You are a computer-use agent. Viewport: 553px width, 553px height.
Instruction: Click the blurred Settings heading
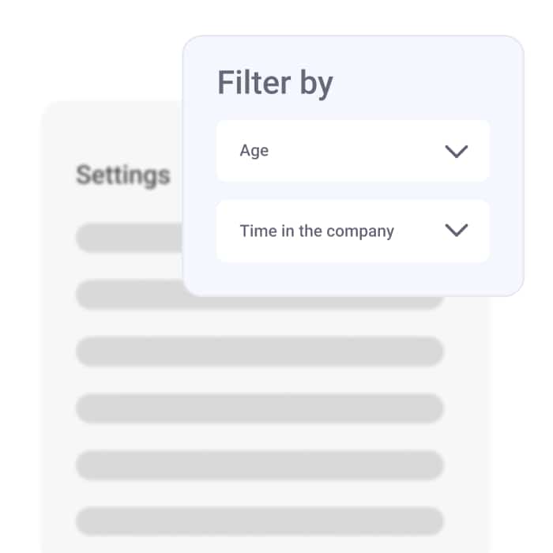(x=122, y=175)
